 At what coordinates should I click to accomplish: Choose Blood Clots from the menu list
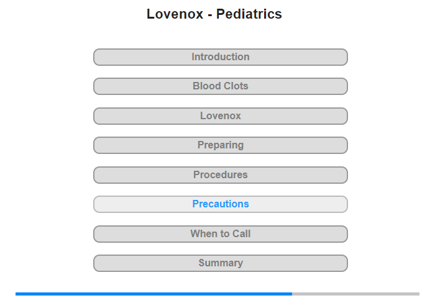coord(220,86)
